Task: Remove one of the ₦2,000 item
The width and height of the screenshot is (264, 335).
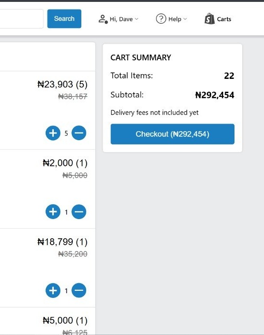Action: click(x=79, y=211)
